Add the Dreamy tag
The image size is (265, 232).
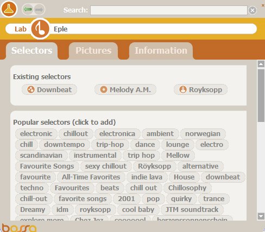tap(33, 210)
